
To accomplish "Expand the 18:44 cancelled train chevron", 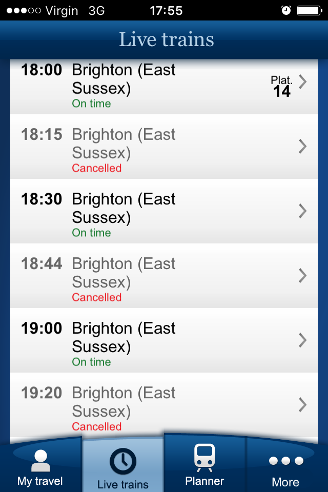I will tap(302, 276).
